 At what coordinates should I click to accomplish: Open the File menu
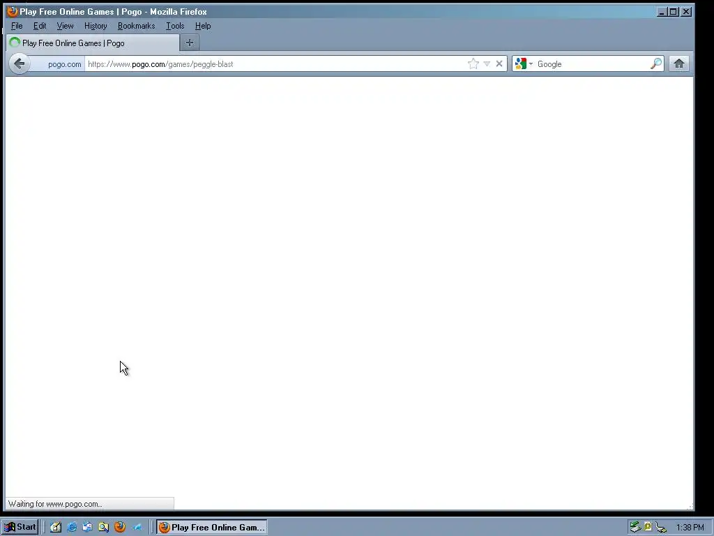click(17, 26)
